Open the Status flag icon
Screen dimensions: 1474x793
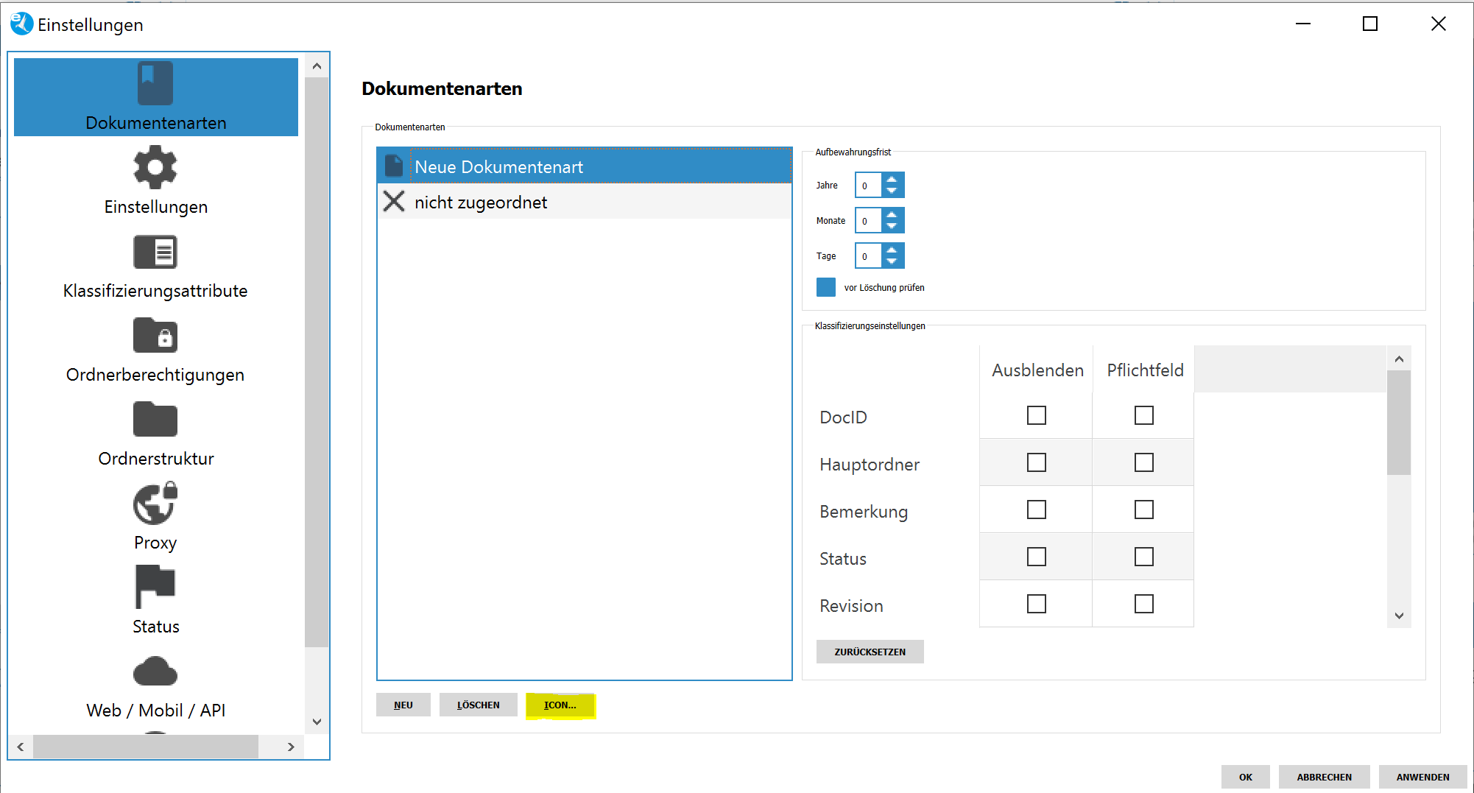coord(155,587)
